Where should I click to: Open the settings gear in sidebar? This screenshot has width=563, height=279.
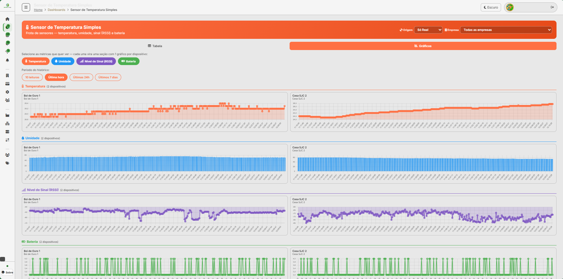click(x=7, y=92)
